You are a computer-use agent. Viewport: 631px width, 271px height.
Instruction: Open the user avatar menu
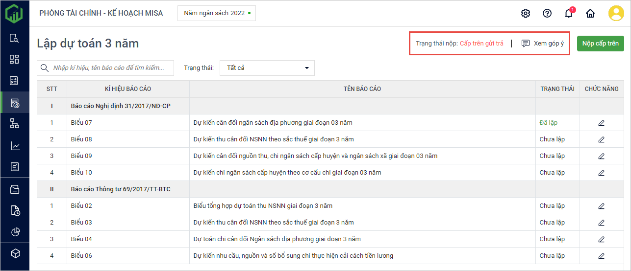616,13
